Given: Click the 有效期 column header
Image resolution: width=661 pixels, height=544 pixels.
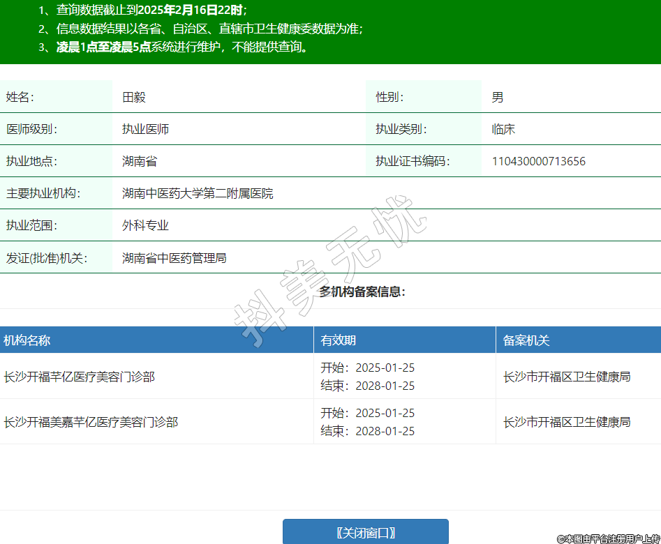Looking at the screenshot, I should 339,340.
